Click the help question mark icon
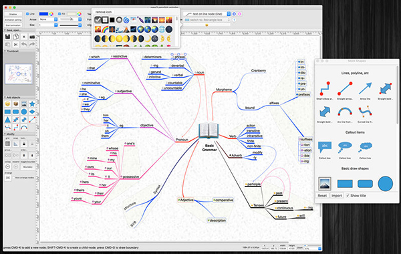Viewport: 401px width, 254px height. 234,19
